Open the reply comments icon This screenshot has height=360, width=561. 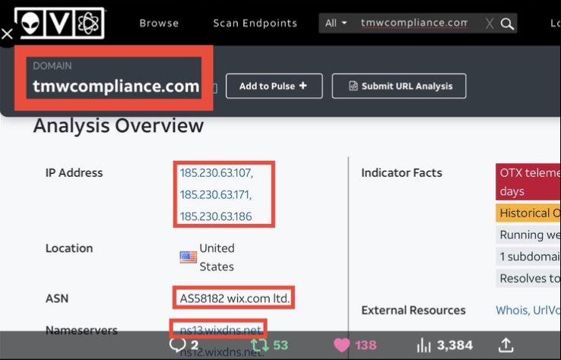tap(176, 346)
